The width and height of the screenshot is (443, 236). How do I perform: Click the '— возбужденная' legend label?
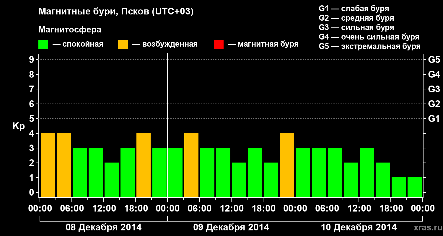pos(165,44)
